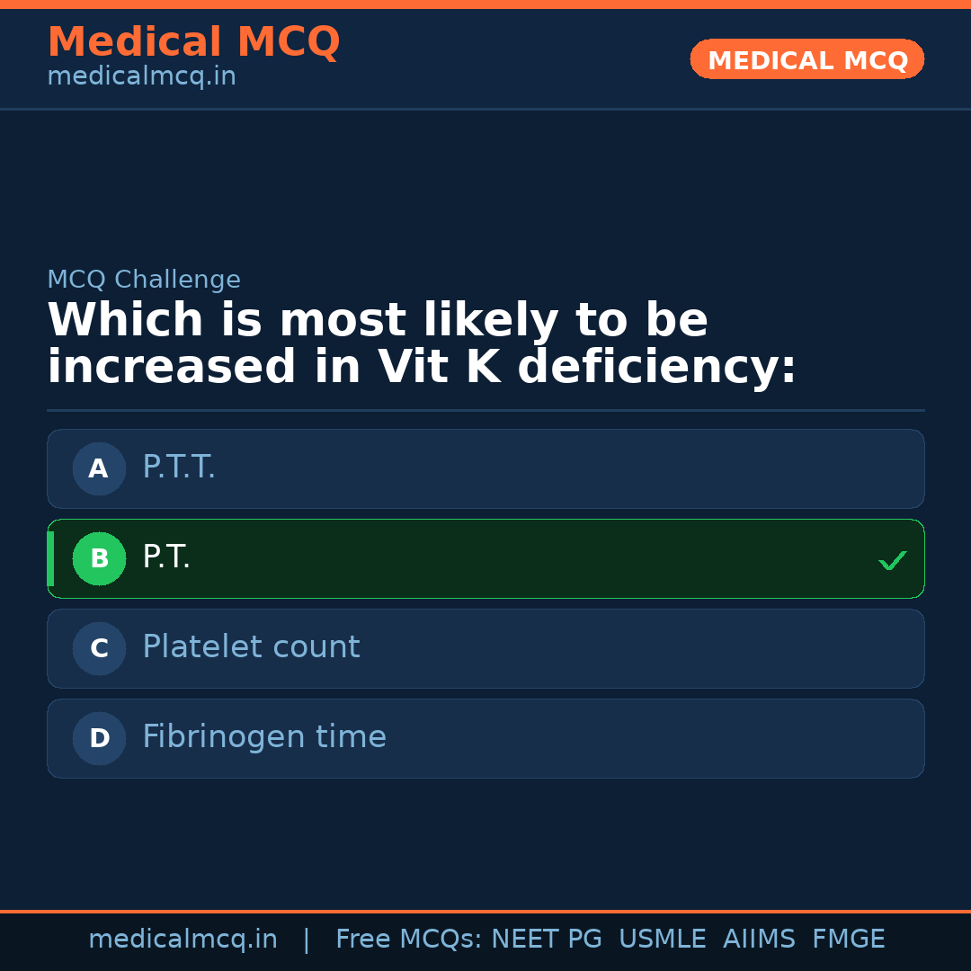Choose the Fibrinogen time answer option

(485, 738)
